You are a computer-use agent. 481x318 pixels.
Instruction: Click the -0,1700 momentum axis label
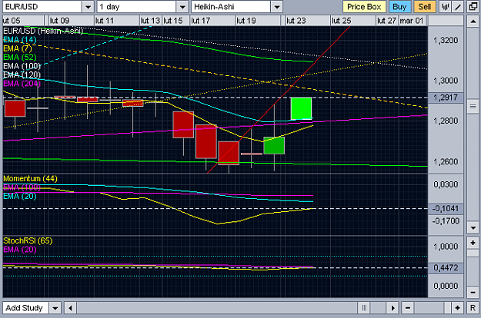click(x=446, y=221)
